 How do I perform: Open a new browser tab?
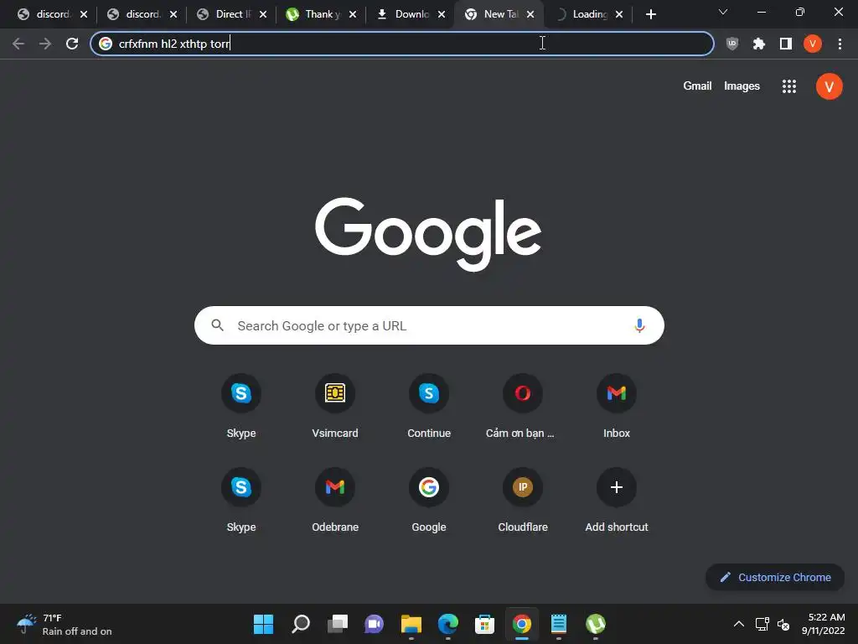tap(650, 15)
